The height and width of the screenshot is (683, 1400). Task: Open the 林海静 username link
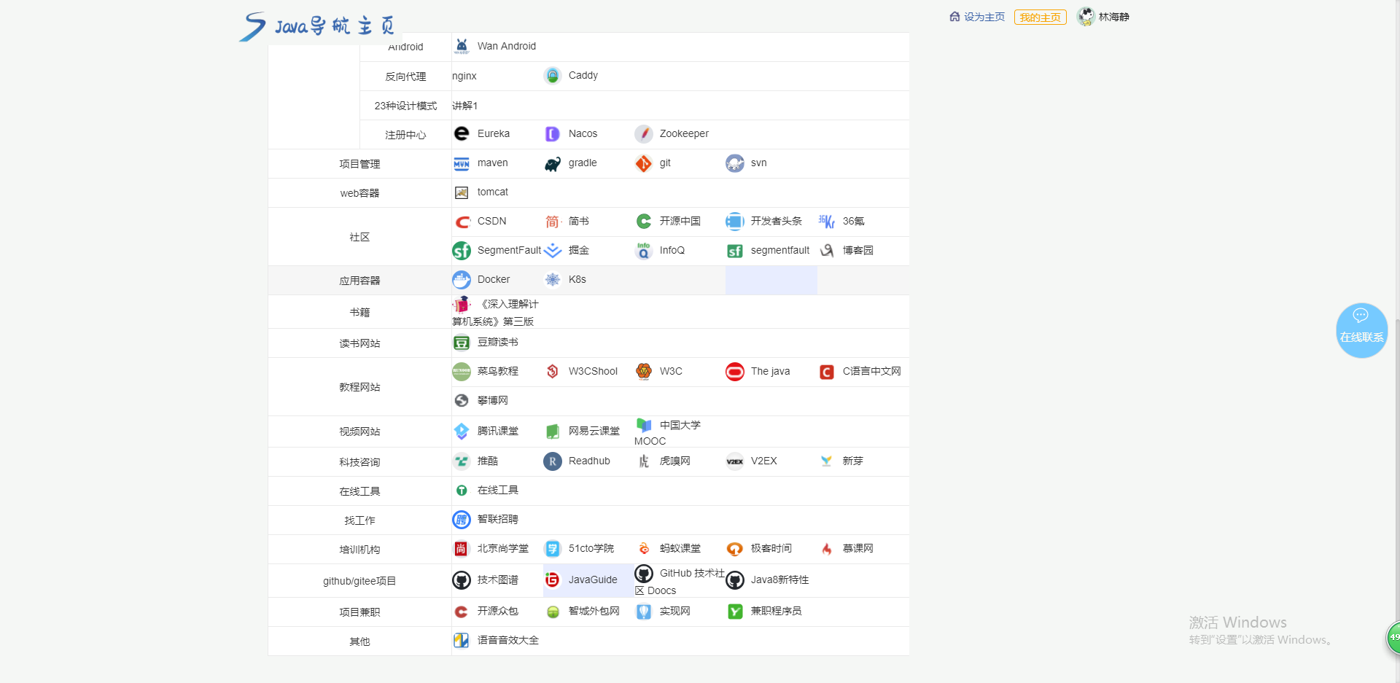1114,17
